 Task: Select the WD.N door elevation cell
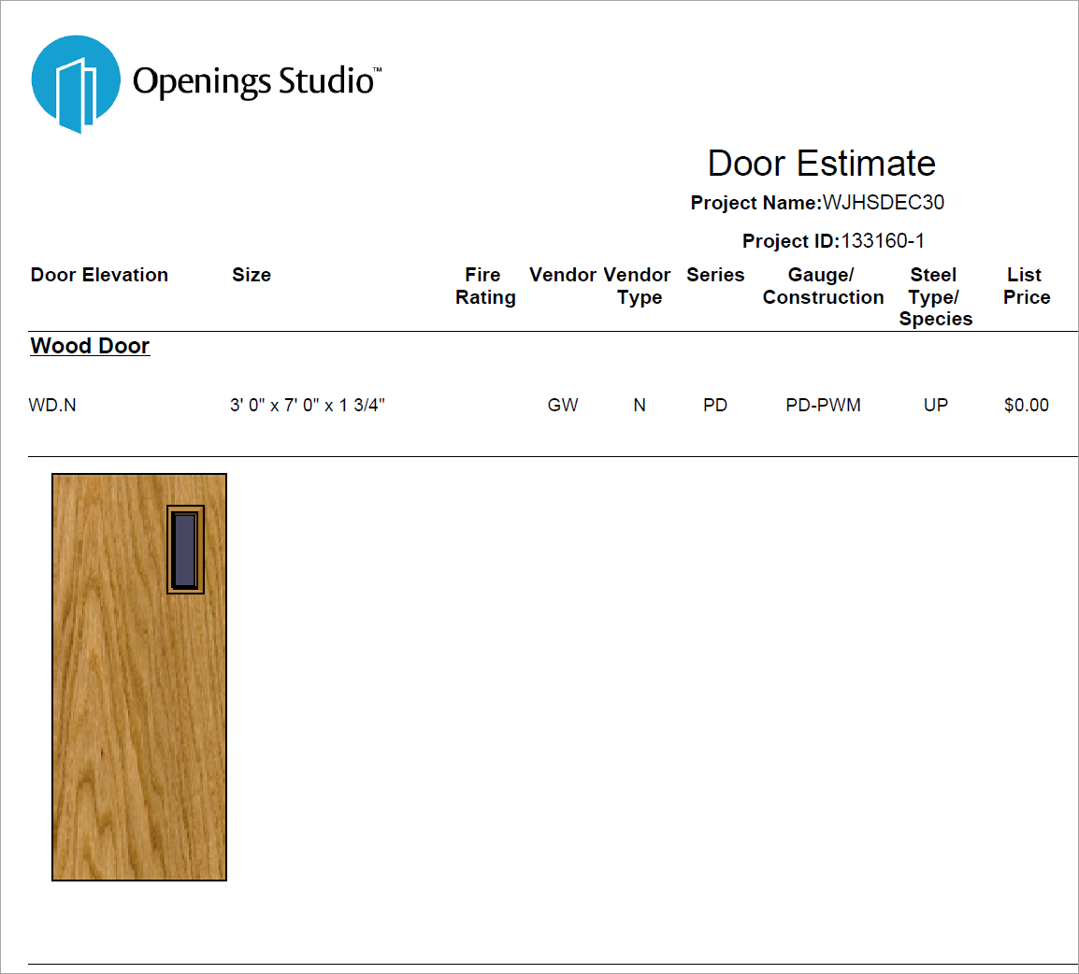click(52, 405)
